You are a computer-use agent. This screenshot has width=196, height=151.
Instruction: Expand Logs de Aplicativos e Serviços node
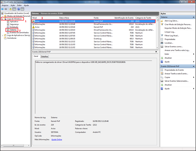[3, 36]
